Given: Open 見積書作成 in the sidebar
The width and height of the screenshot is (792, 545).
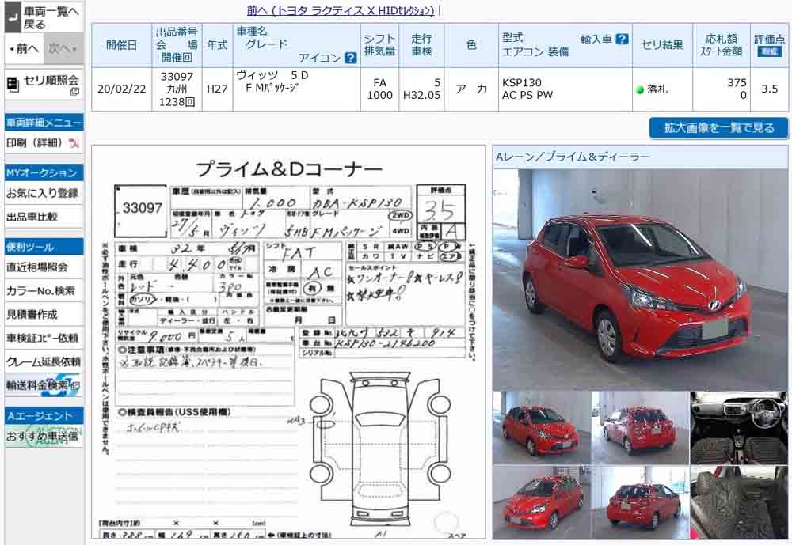Looking at the screenshot, I should point(32,315).
